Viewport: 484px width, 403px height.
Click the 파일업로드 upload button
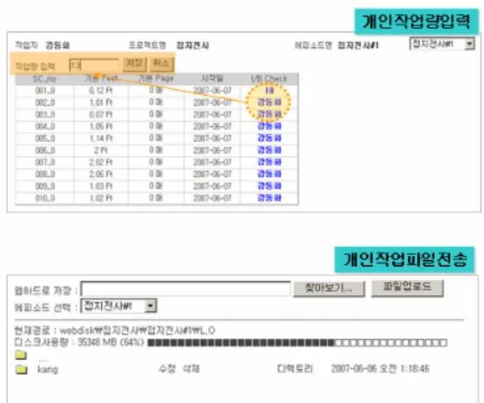pos(407,288)
